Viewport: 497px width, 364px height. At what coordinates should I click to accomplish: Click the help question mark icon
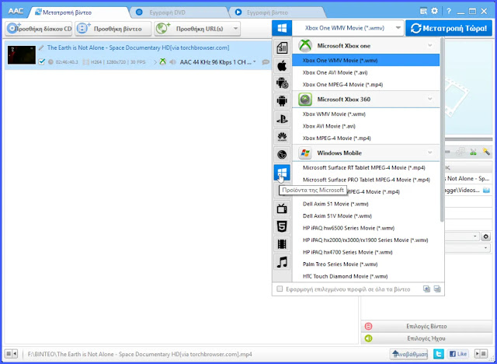[x=449, y=12]
